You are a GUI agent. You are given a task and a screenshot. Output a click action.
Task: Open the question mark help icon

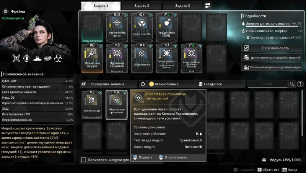(x=300, y=84)
